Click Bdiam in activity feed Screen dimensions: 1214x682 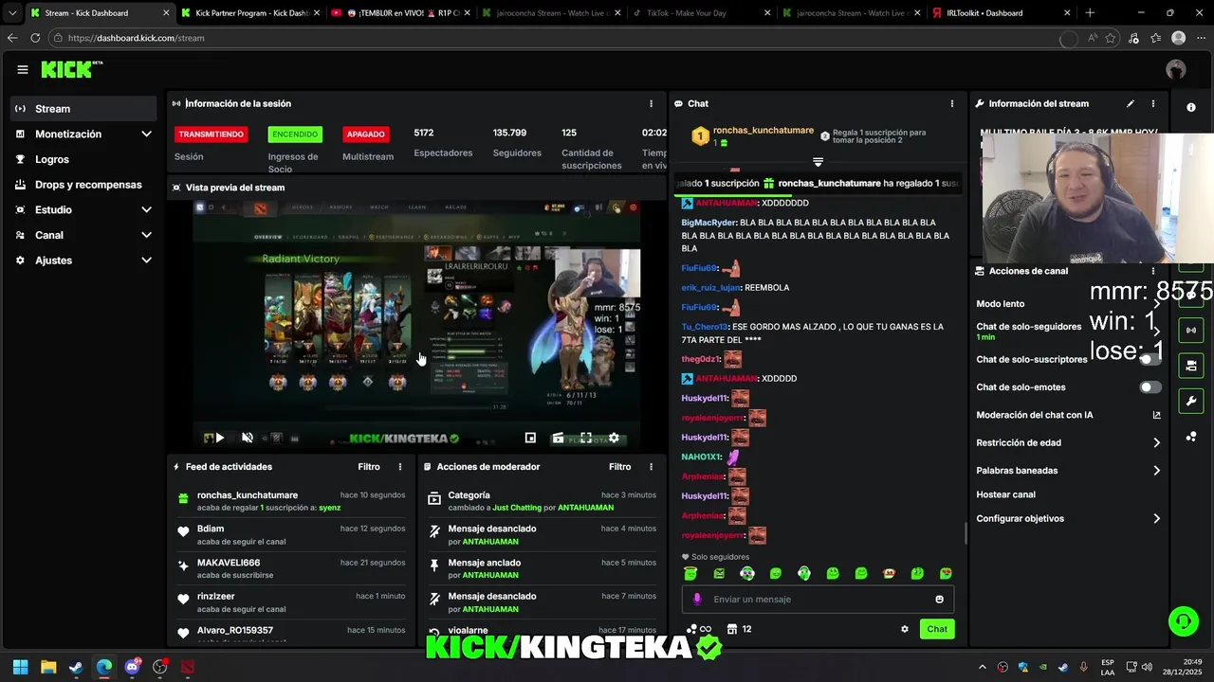tap(211, 529)
